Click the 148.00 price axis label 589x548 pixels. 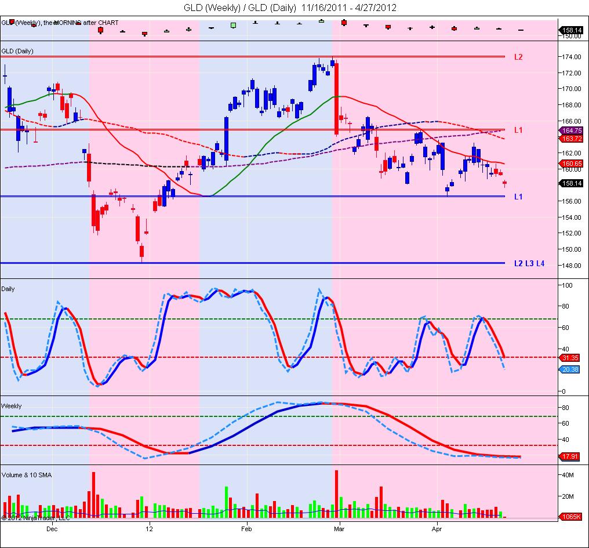(572, 266)
